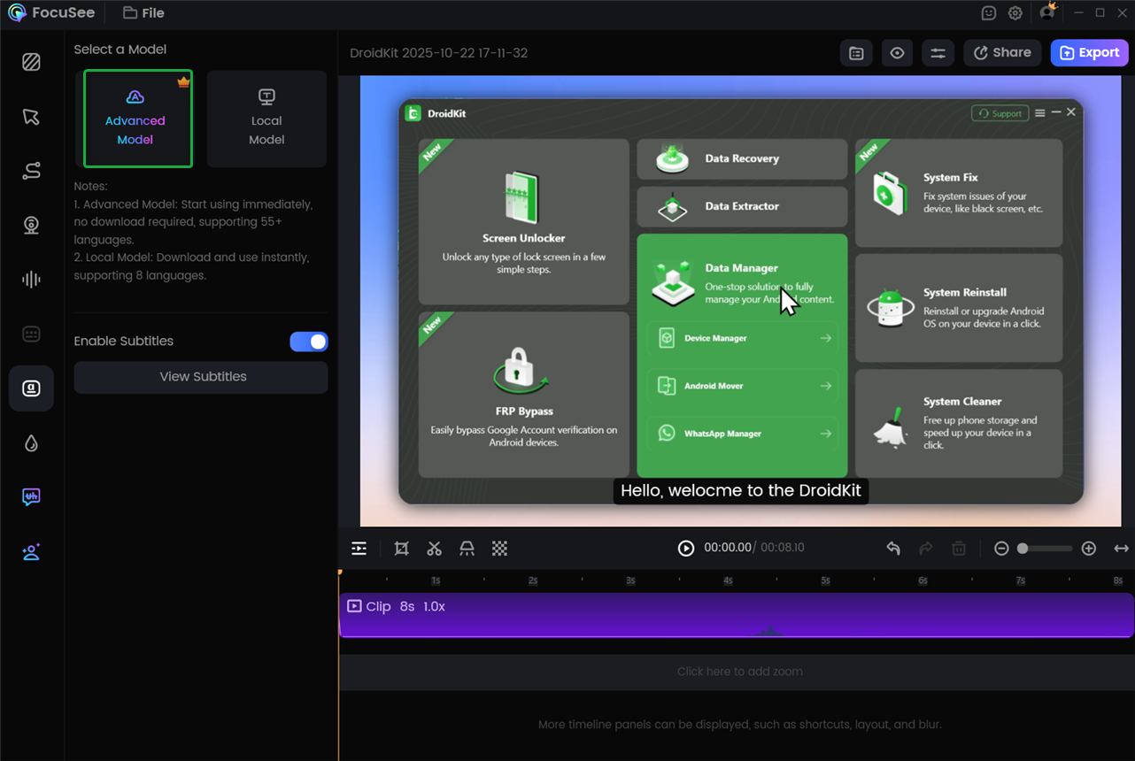
Task: Open the adjustment sliders settings panel
Action: pos(938,53)
